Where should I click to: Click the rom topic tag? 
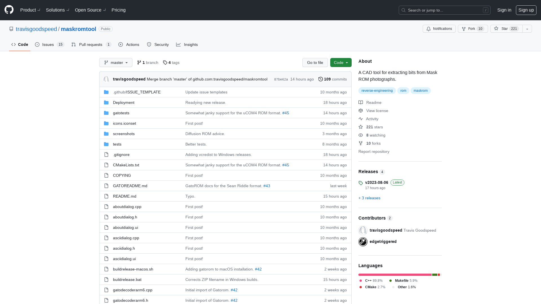pyautogui.click(x=403, y=91)
